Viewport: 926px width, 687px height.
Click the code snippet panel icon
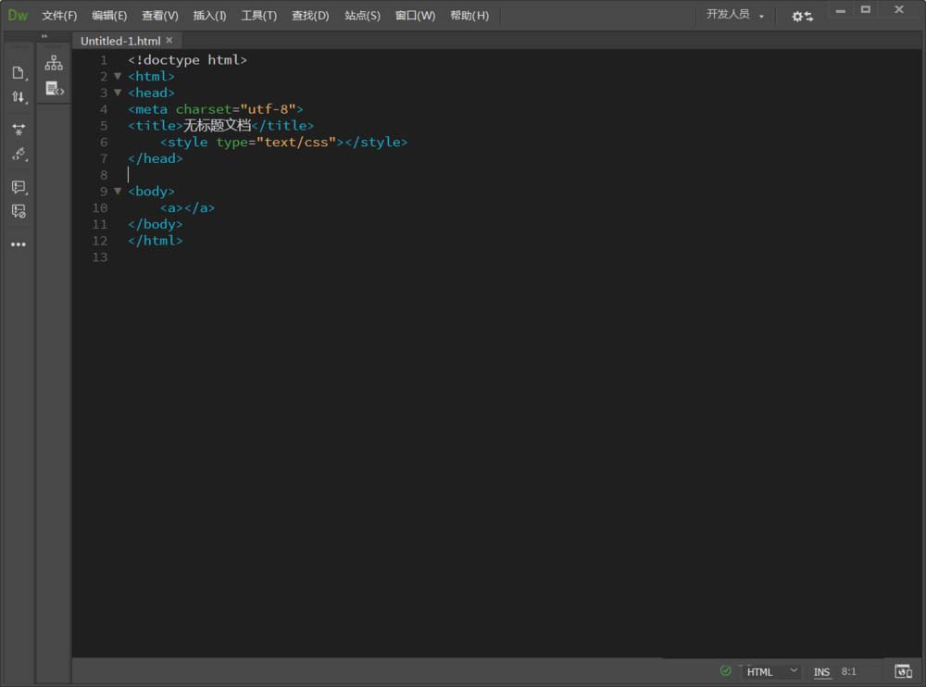point(55,89)
